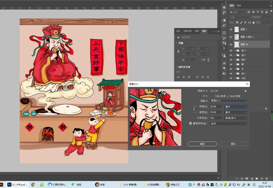Open the Chrome browser from taskbar
273x188 pixels.
[x=33, y=185]
